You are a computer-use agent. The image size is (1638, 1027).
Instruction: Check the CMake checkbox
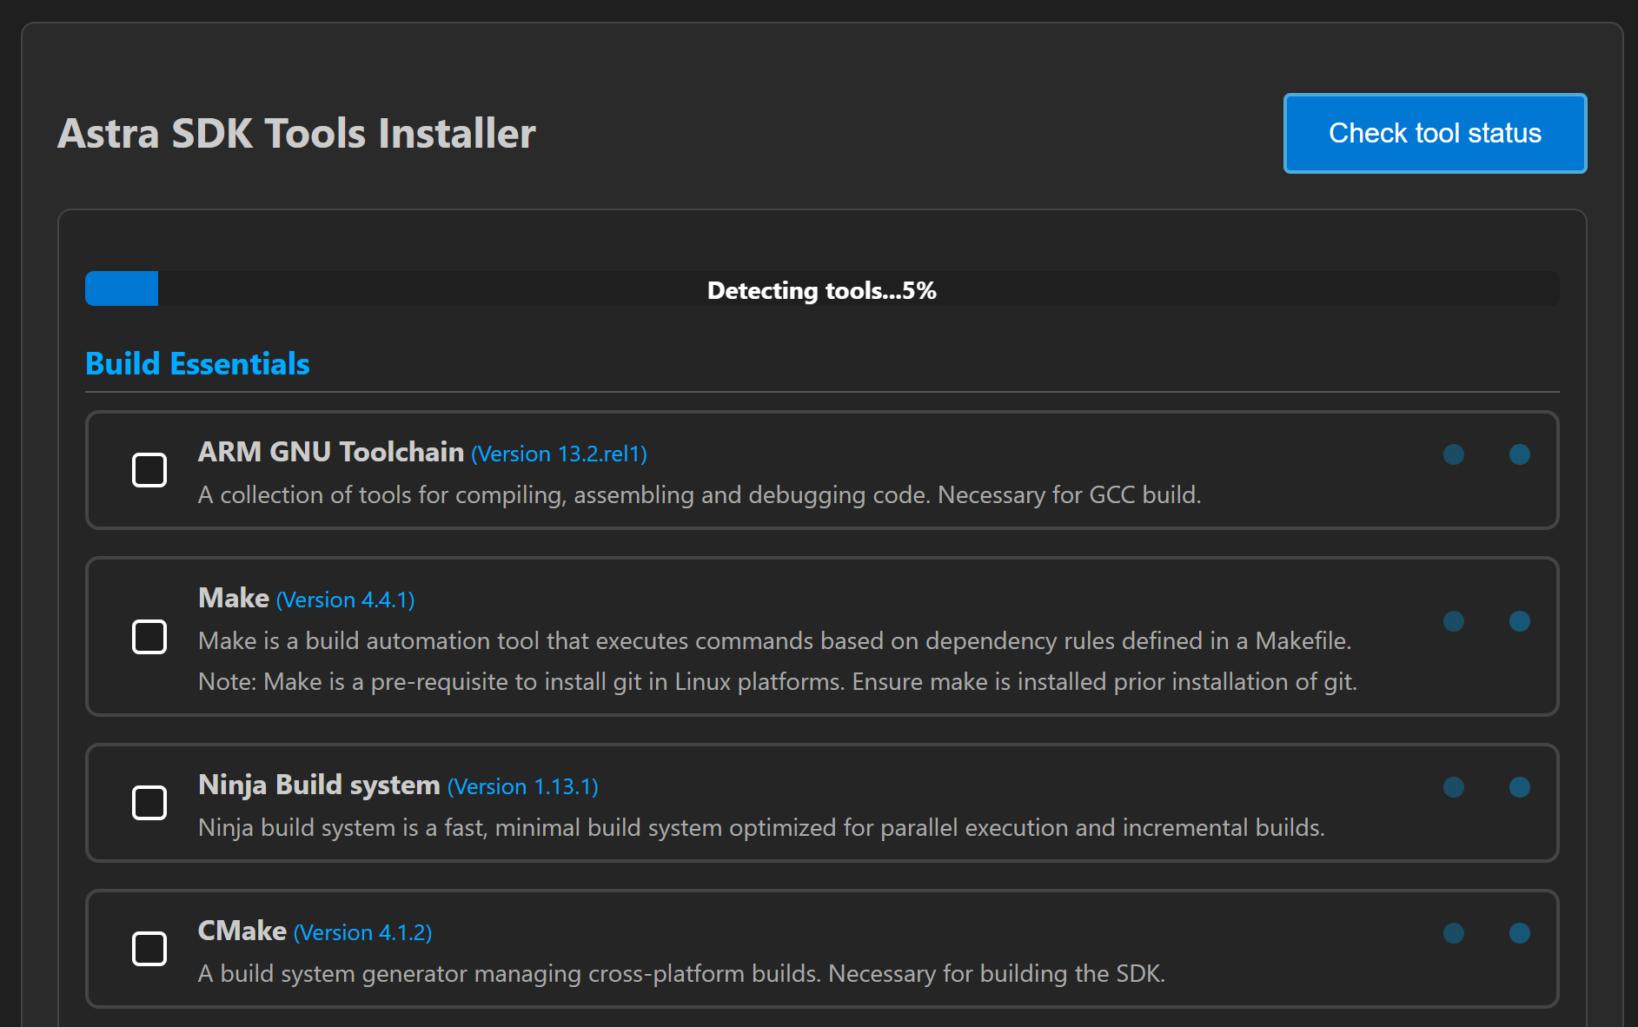[149, 949]
